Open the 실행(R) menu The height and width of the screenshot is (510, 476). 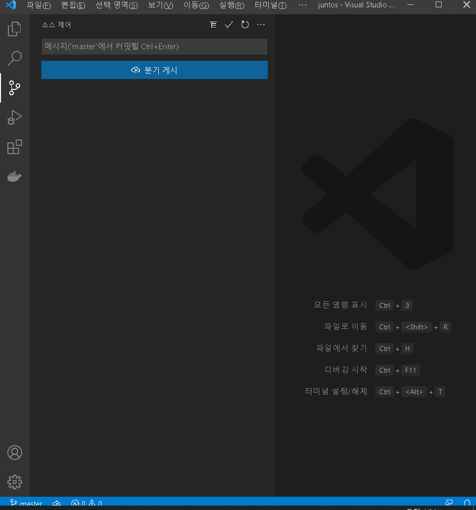[231, 5]
